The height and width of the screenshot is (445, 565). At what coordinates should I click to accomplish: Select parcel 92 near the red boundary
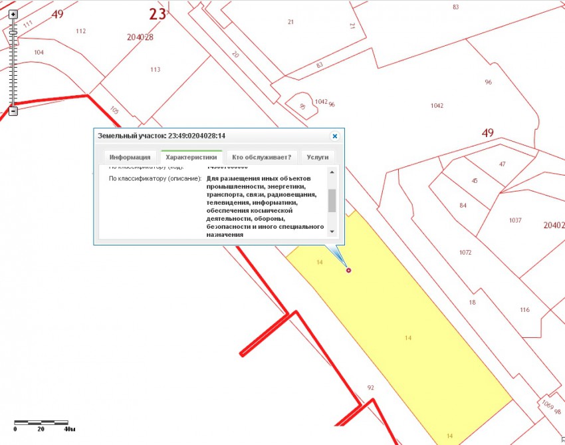(x=371, y=387)
